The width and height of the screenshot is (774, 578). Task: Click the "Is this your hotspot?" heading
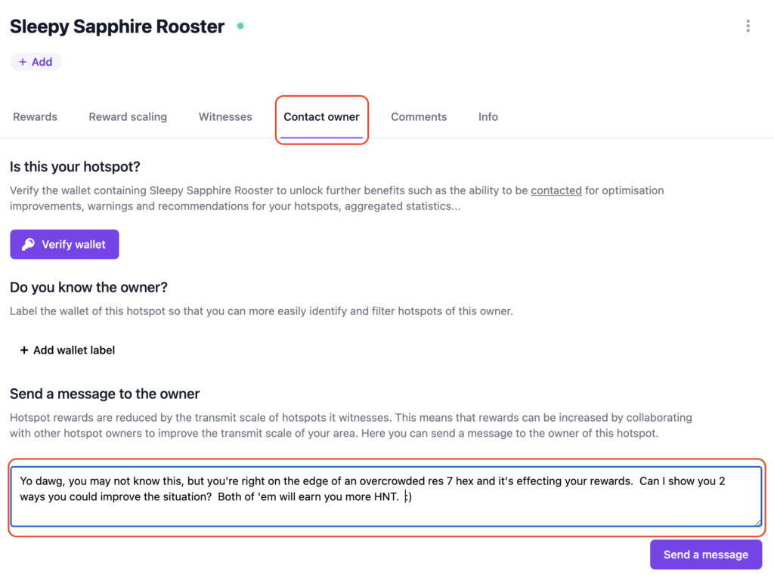[76, 166]
